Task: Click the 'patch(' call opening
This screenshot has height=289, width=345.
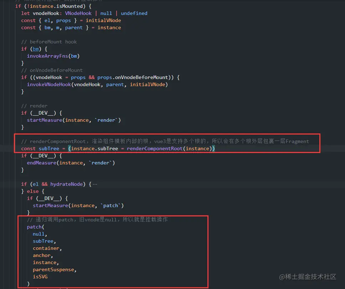Action: coord(36,227)
